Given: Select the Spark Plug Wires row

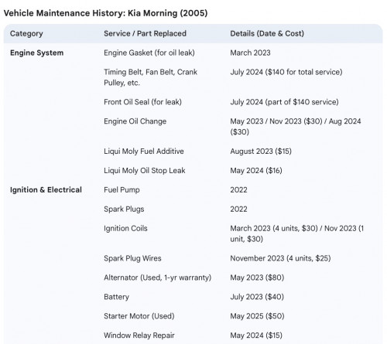Looking at the screenshot, I should click(x=193, y=258).
